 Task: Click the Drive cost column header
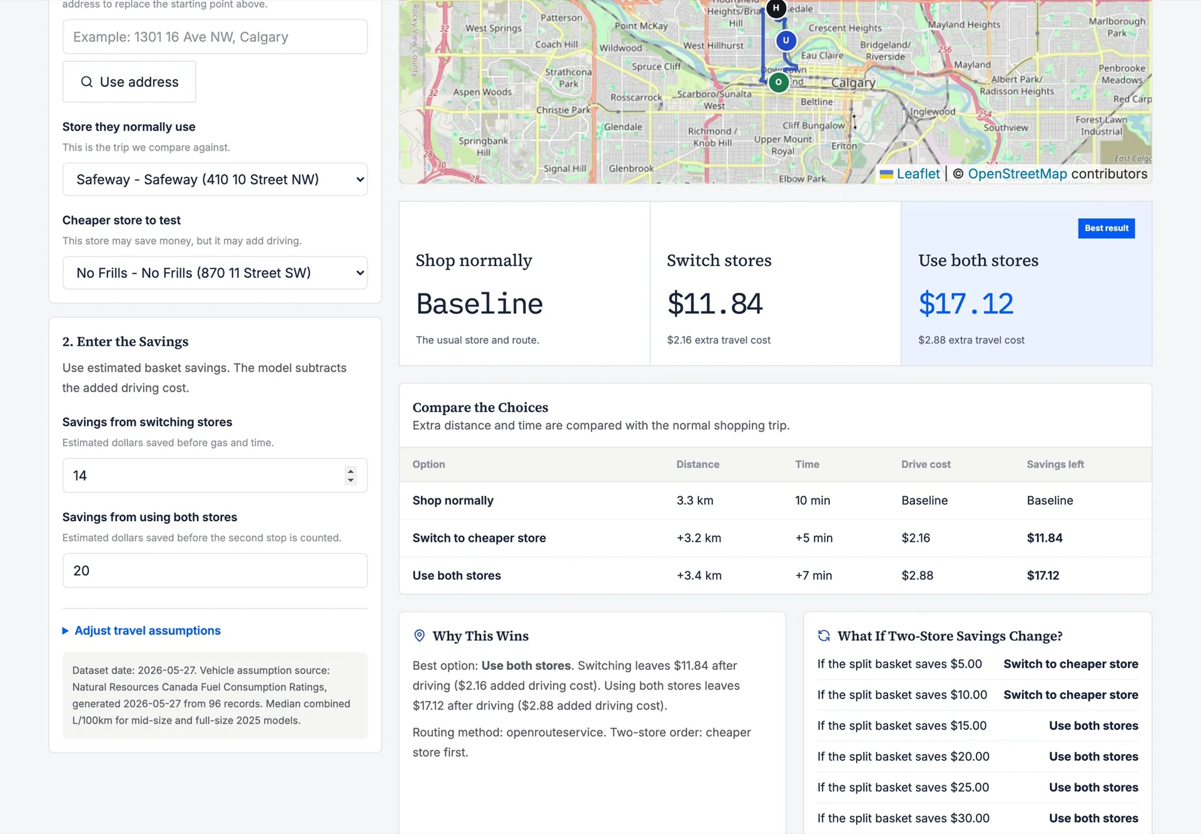[926, 464]
